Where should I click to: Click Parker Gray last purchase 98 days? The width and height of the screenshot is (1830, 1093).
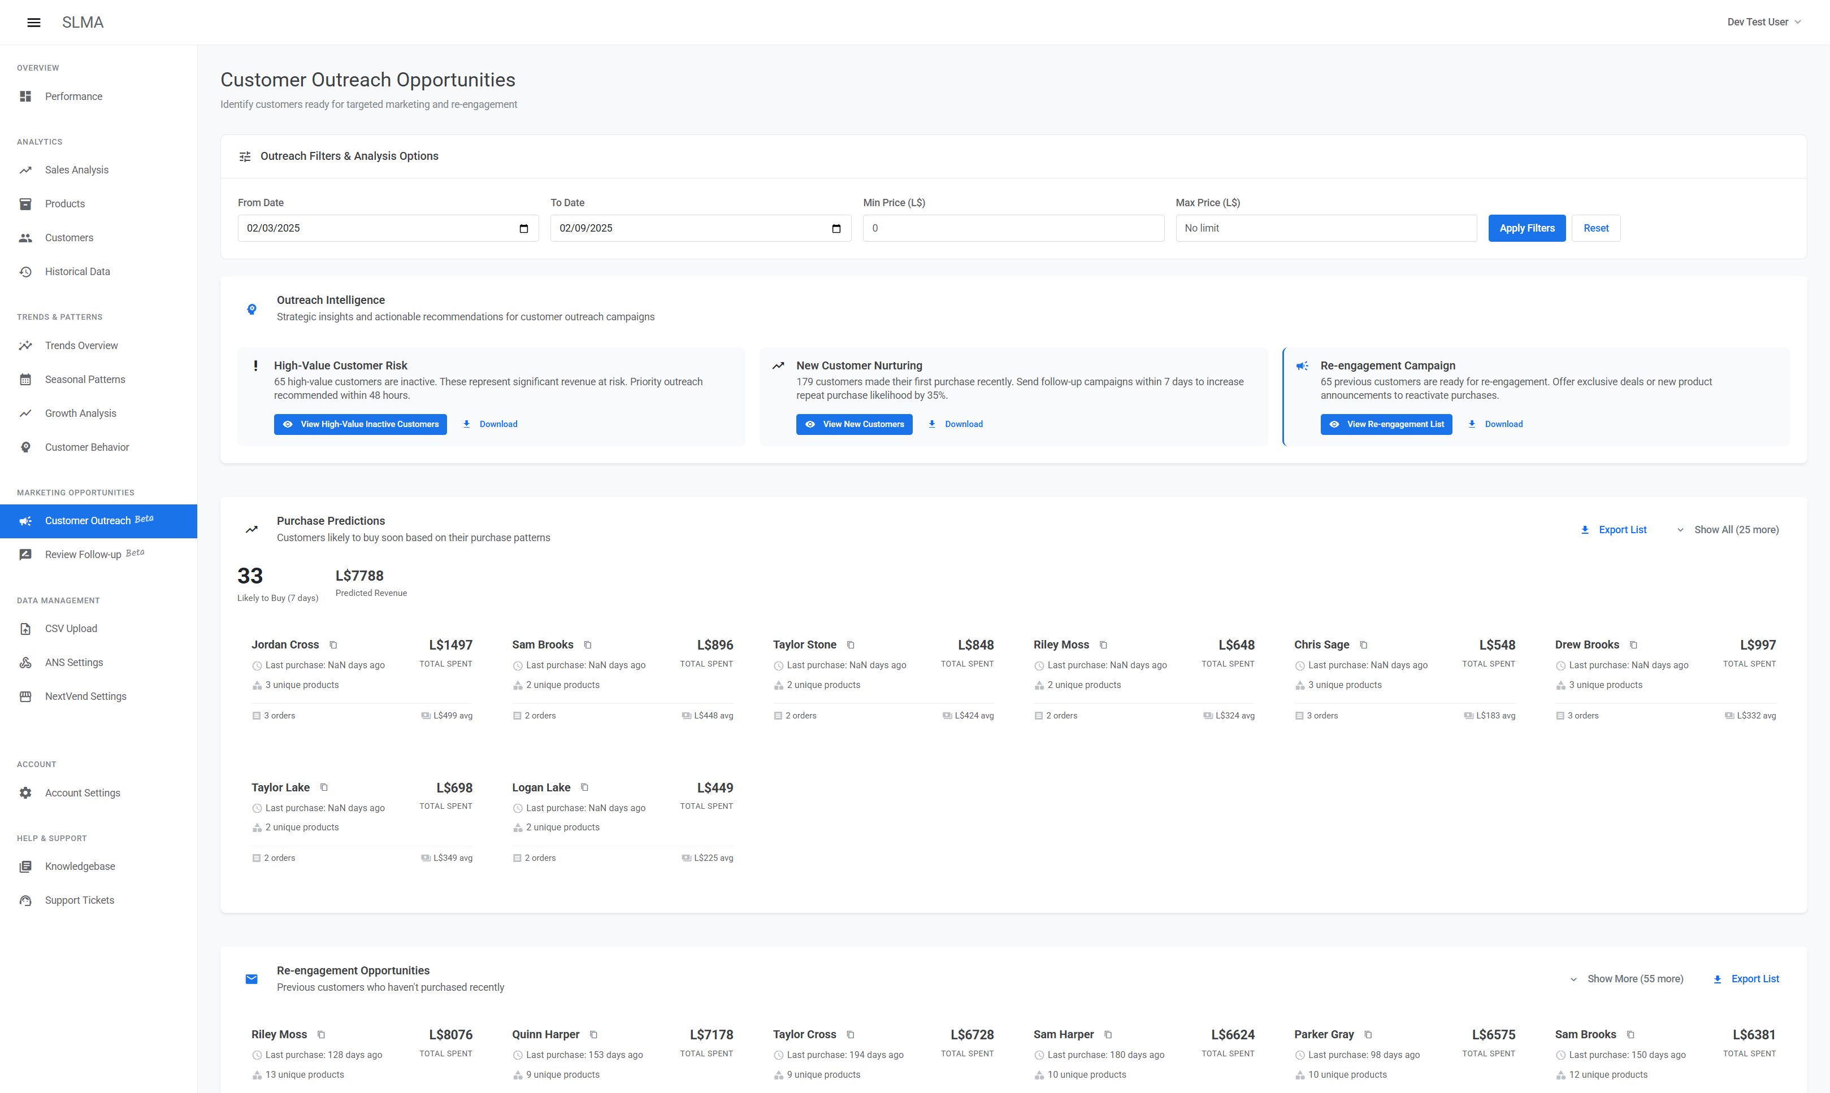(1364, 1055)
